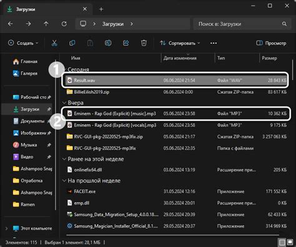Sort by Дата изменения column header
Screen dimensions: 296x247
(x=180, y=58)
